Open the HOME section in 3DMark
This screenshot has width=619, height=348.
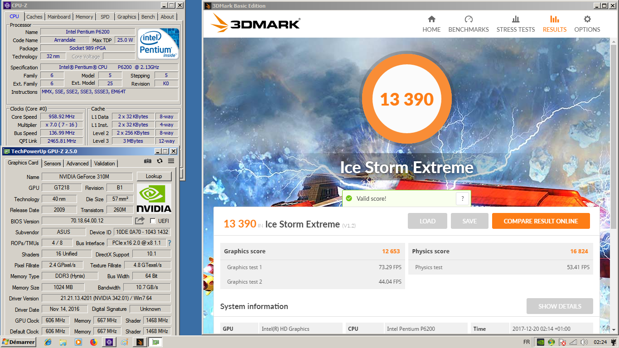point(431,24)
